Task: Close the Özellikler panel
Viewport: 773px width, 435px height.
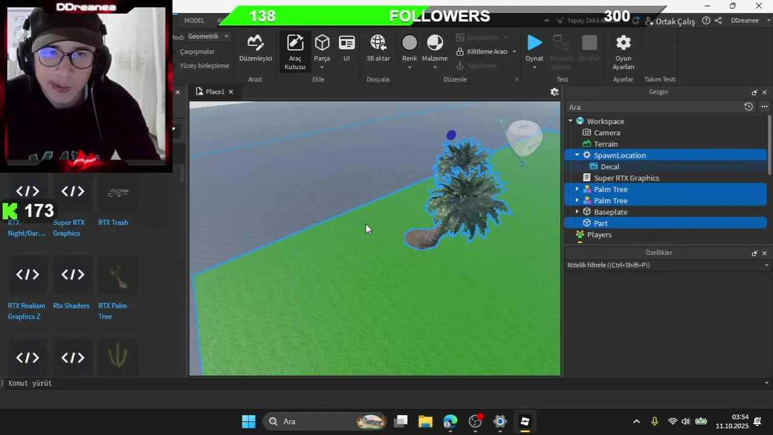Action: 764,253
